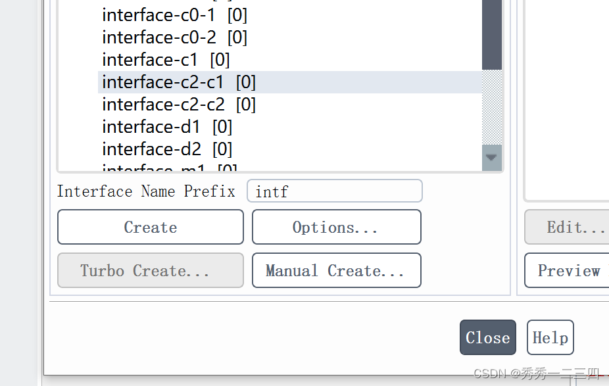This screenshot has width=609, height=386.
Task: Select the highlighted interface-c2-c1 entry
Action: pyautogui.click(x=178, y=82)
